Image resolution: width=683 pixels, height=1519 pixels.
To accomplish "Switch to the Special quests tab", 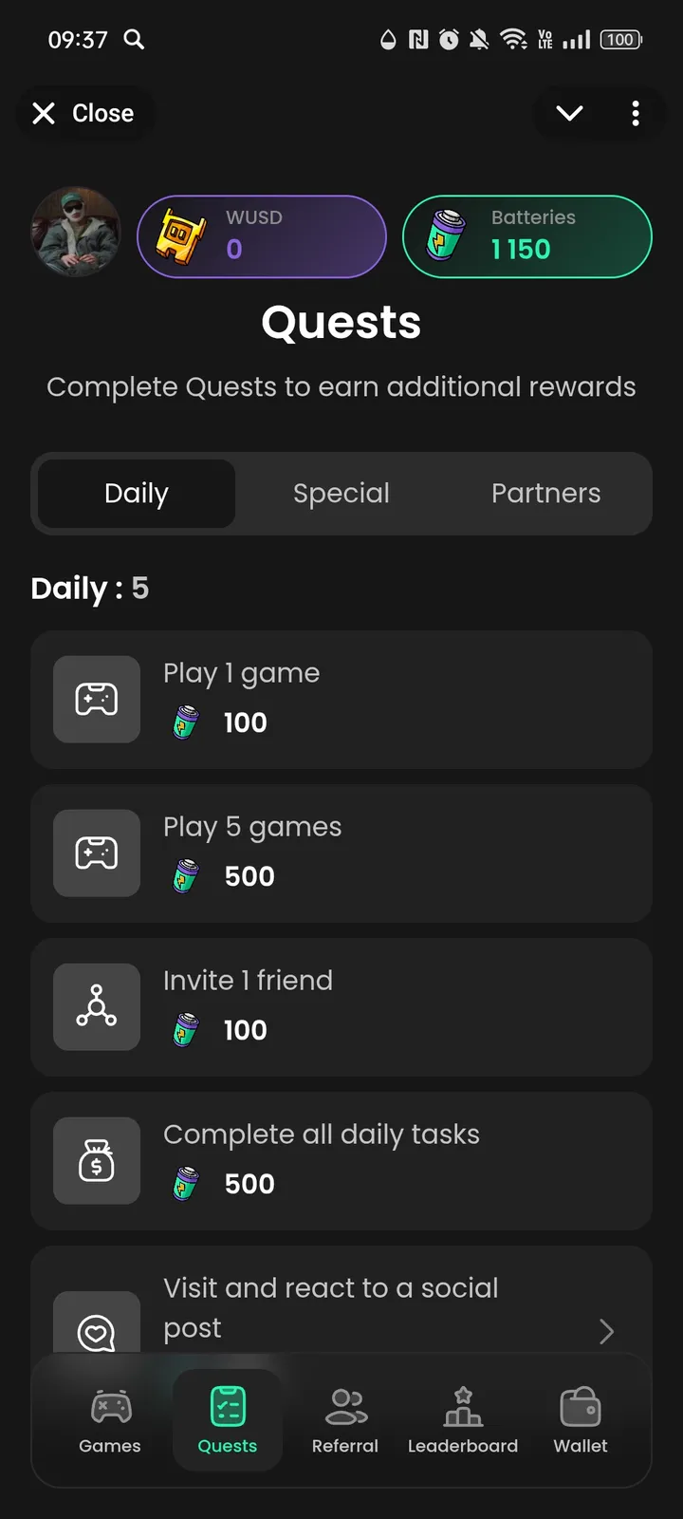I will 341,494.
